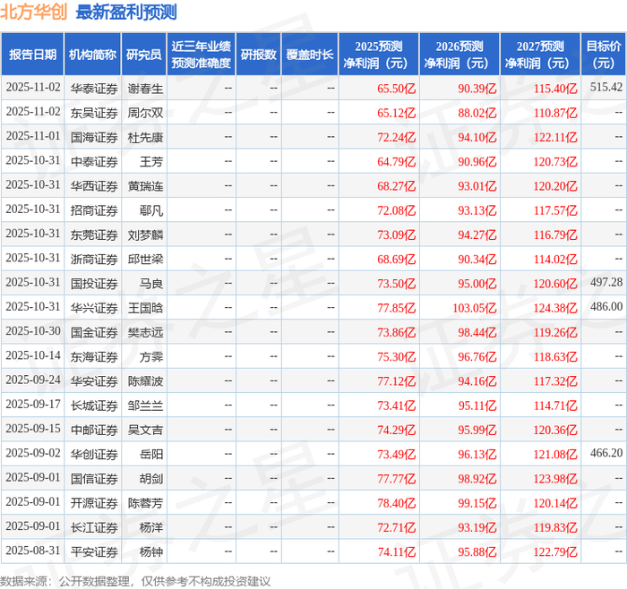Select analyst 吴文吉
The image size is (627, 589).
[145, 430]
